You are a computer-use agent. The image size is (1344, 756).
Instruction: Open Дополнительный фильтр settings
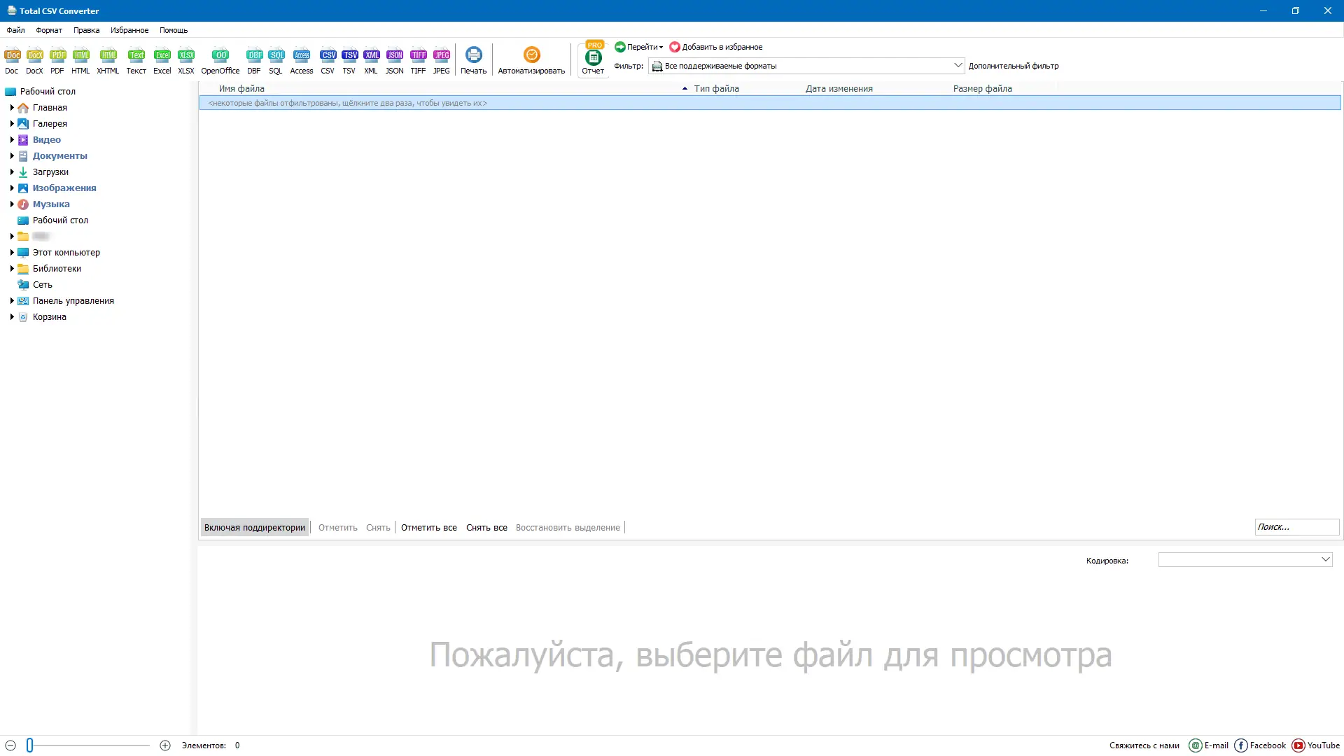coord(1014,65)
